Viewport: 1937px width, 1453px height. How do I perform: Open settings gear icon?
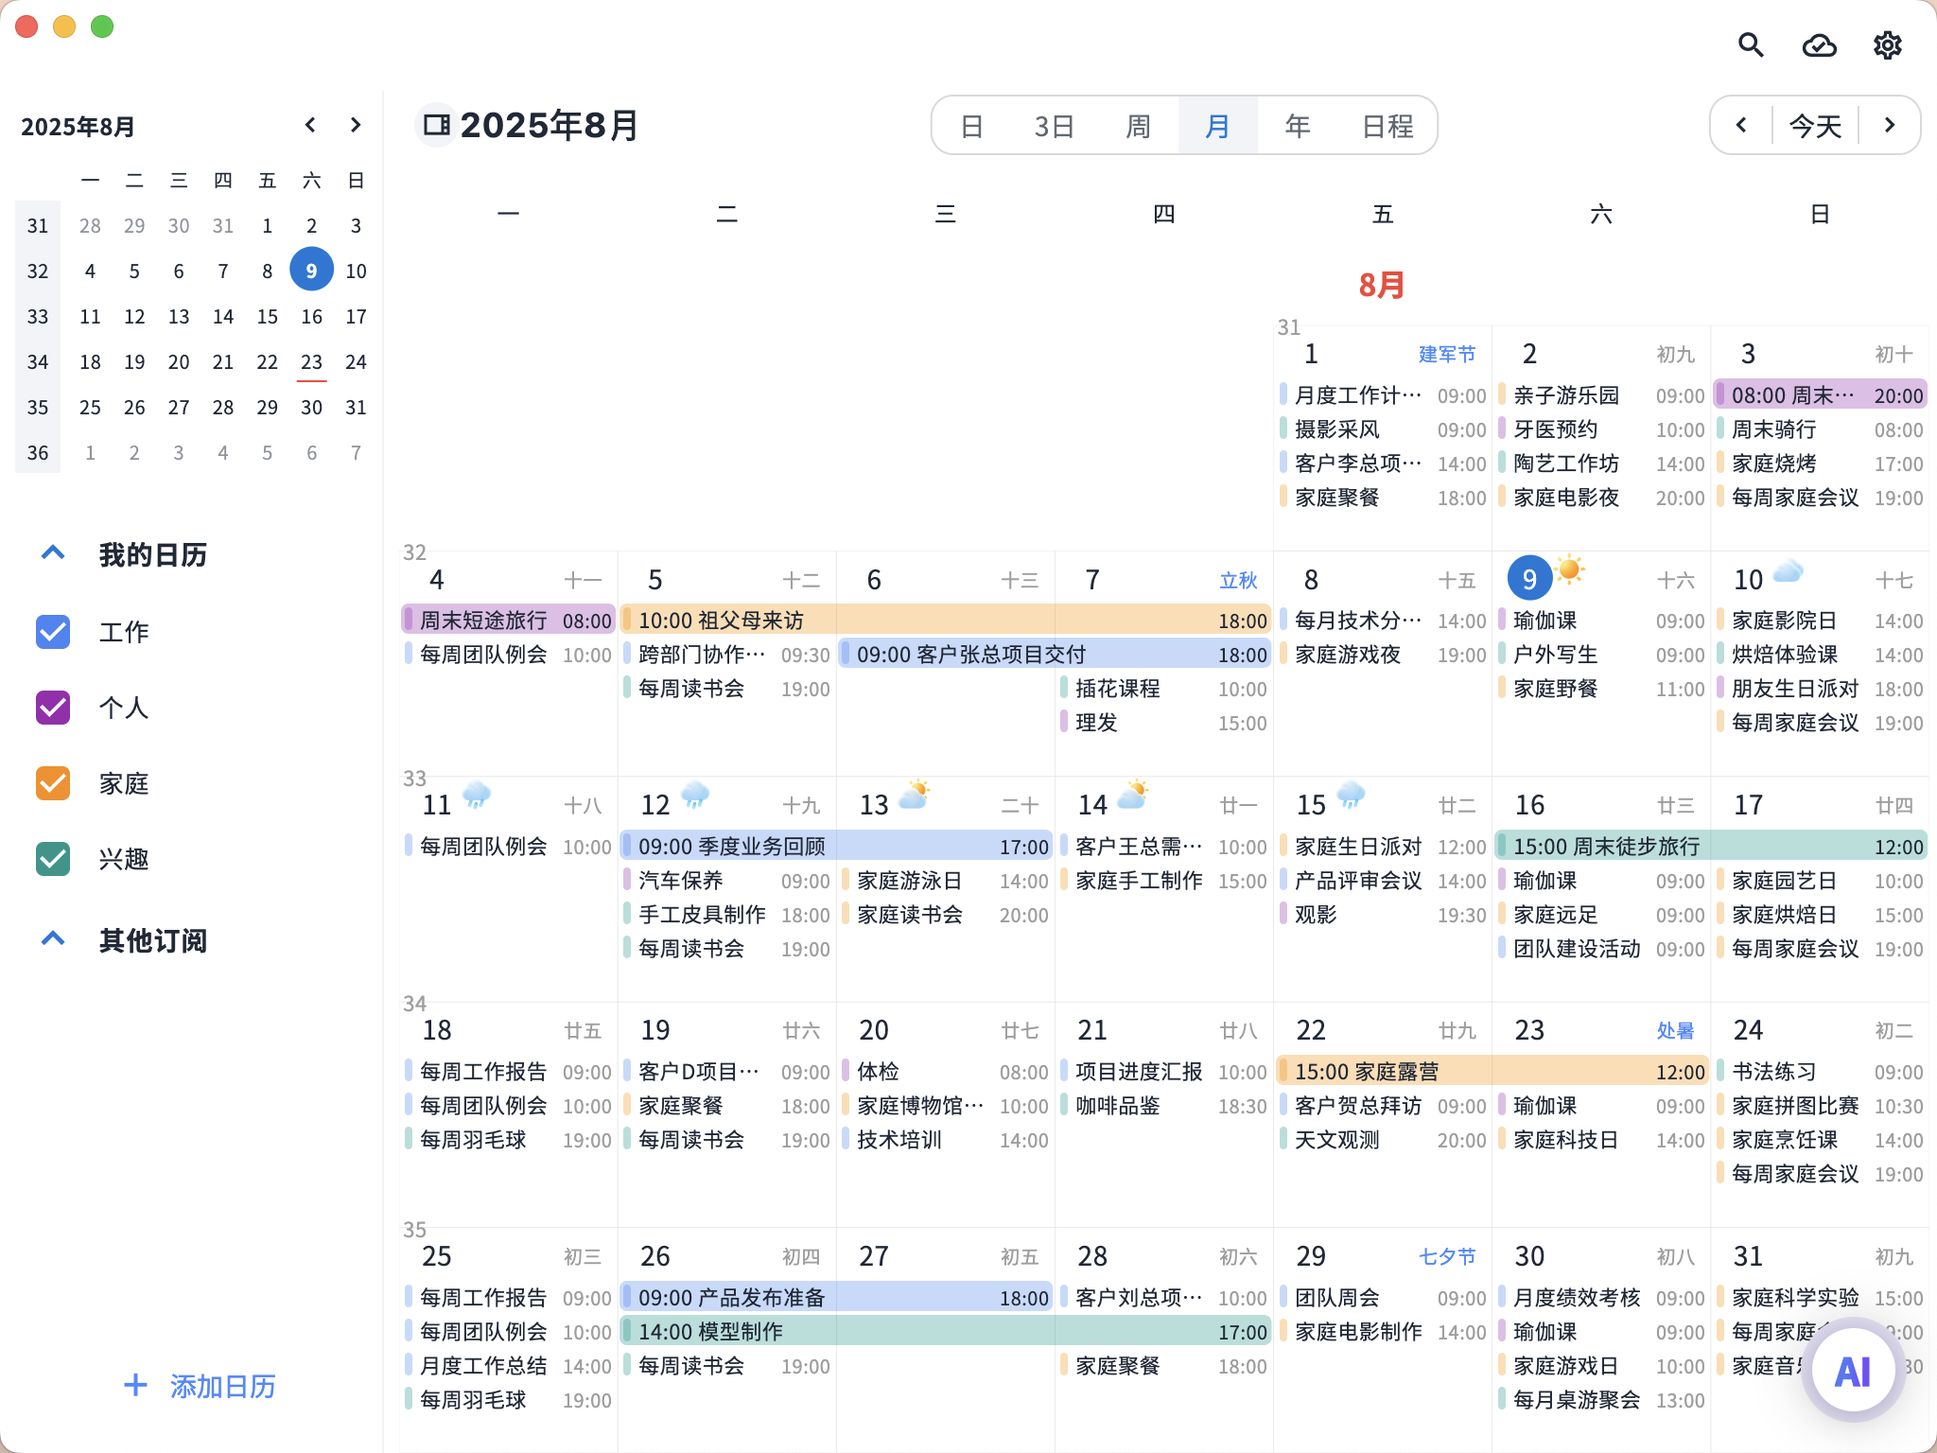(1887, 44)
